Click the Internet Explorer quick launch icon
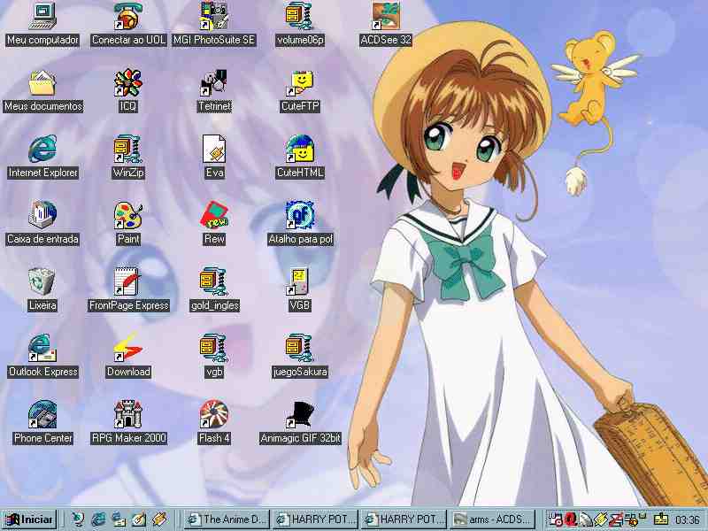 (x=98, y=519)
